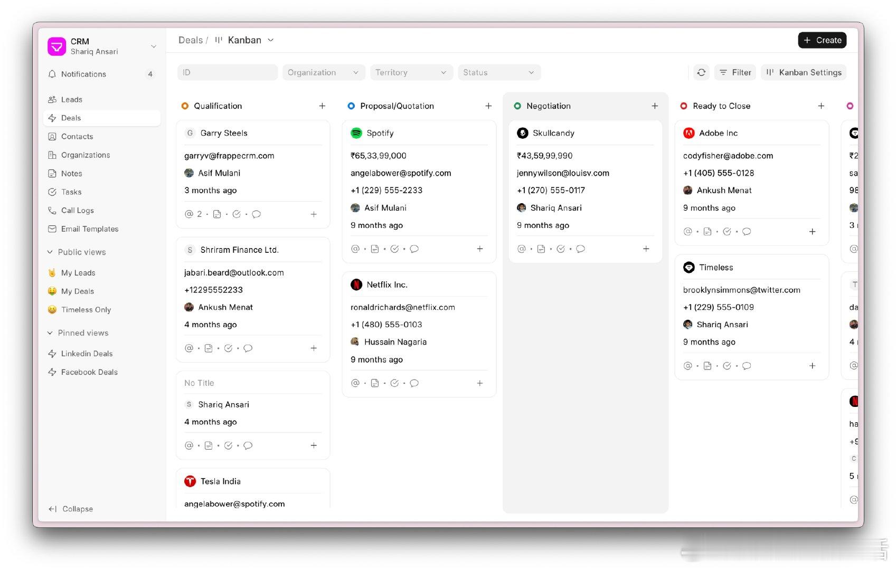Open the Kanban view switcher dropdown
The height and width of the screenshot is (570, 896).
pyautogui.click(x=244, y=40)
